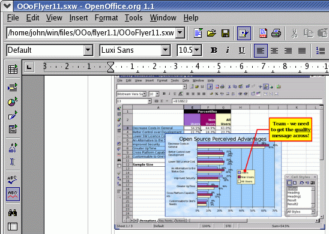The width and height of the screenshot is (329, 234).
Task: Open a file with folder icon
Action: [x=211, y=33]
